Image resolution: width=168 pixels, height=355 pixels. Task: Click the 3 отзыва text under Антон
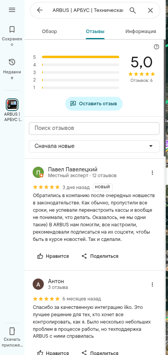point(58,287)
